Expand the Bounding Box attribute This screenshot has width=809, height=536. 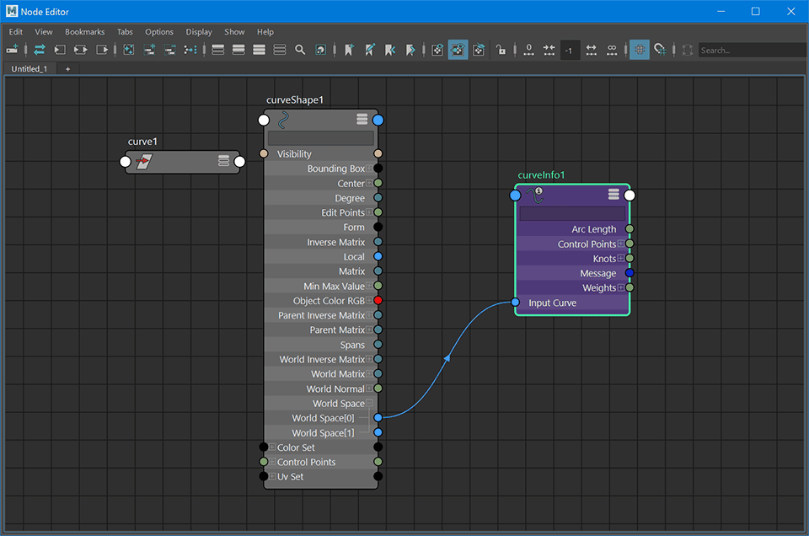click(x=370, y=169)
